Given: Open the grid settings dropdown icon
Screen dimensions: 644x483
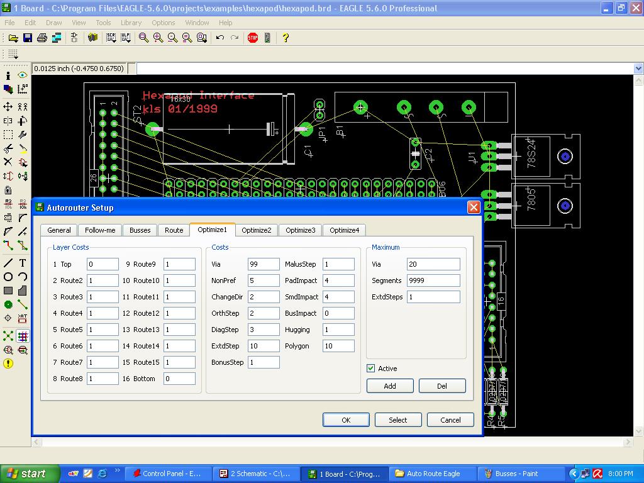Looking at the screenshot, I should point(13,55).
